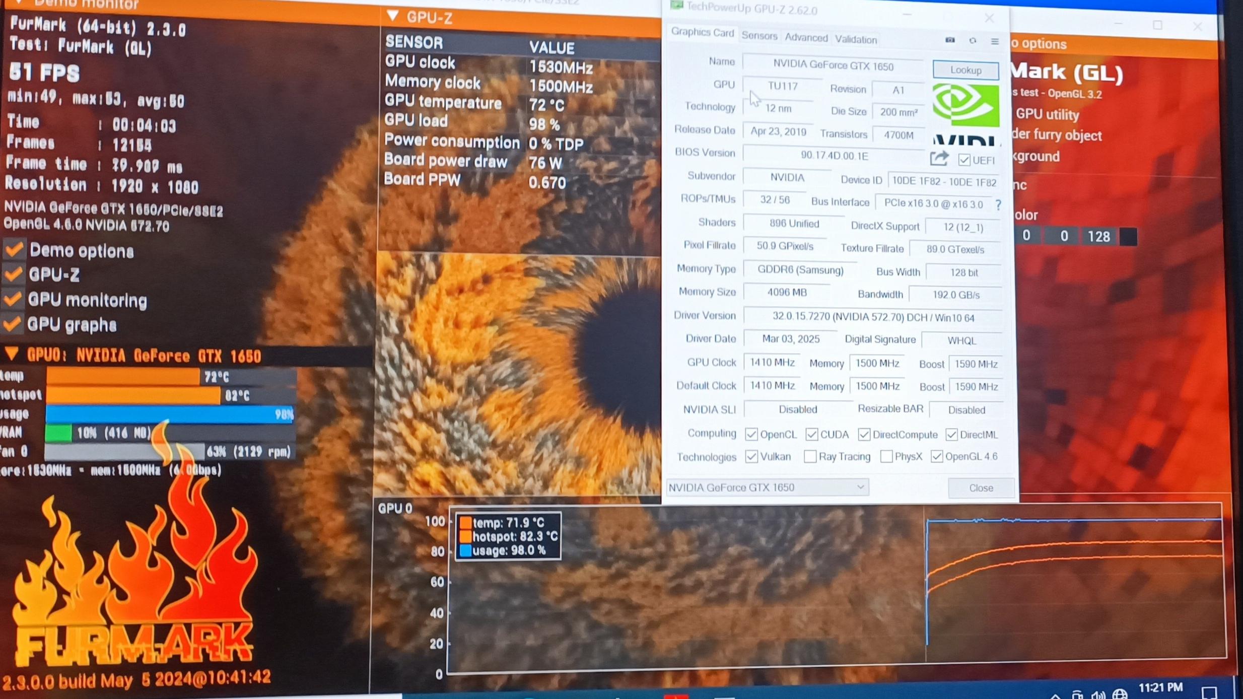Open the NVIDIA GeForce GTX 1650 dropdown

pyautogui.click(x=767, y=487)
